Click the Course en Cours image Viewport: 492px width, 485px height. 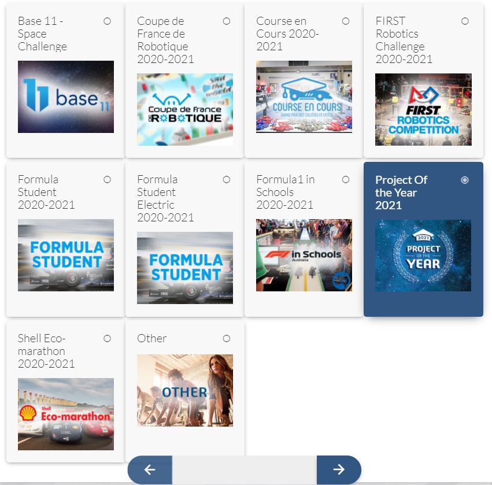point(304,97)
